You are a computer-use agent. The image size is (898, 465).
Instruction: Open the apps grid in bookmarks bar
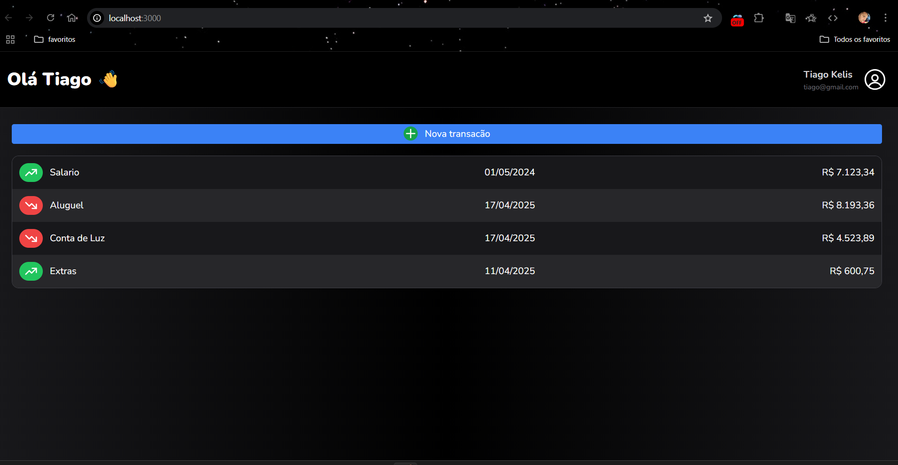pyautogui.click(x=10, y=39)
